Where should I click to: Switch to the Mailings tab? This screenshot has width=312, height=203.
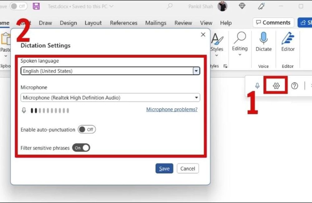[156, 23]
